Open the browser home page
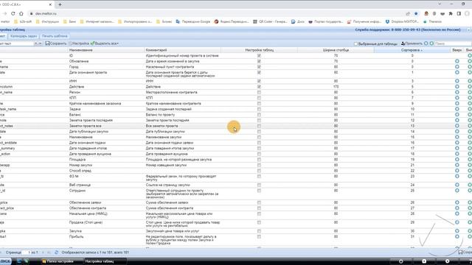This screenshot has width=472, height=265. tap(21, 13)
